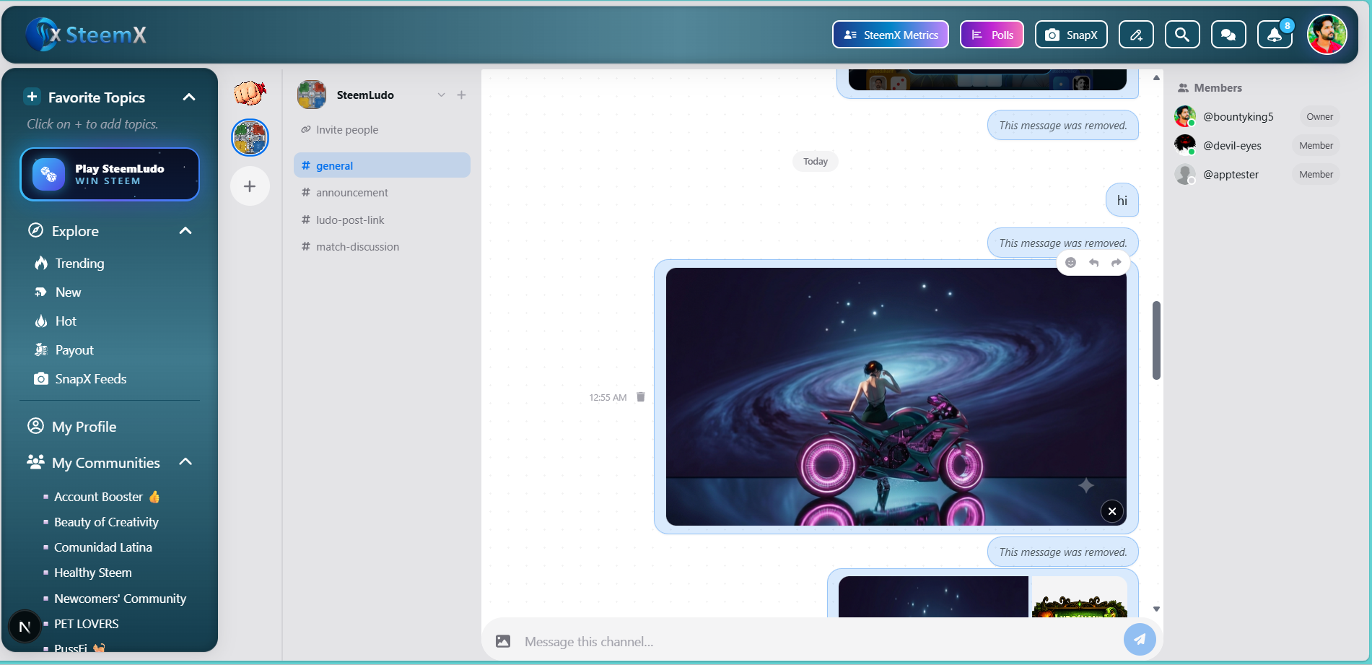The width and height of the screenshot is (1372, 665).
Task: Open SnapX Feeds
Action: click(80, 379)
